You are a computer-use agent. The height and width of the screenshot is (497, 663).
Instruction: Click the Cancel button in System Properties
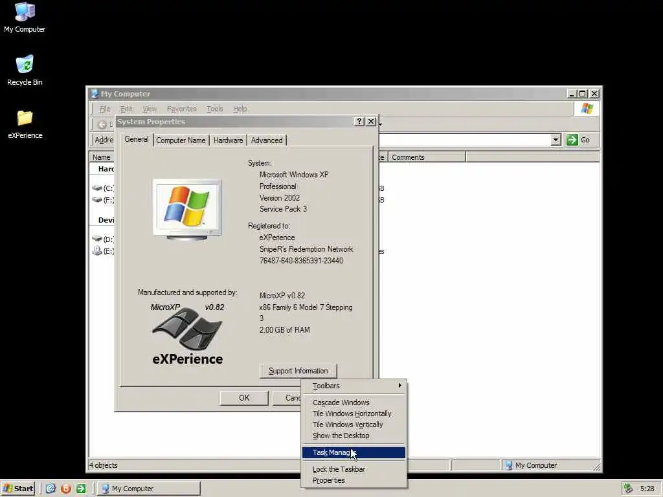pos(287,398)
